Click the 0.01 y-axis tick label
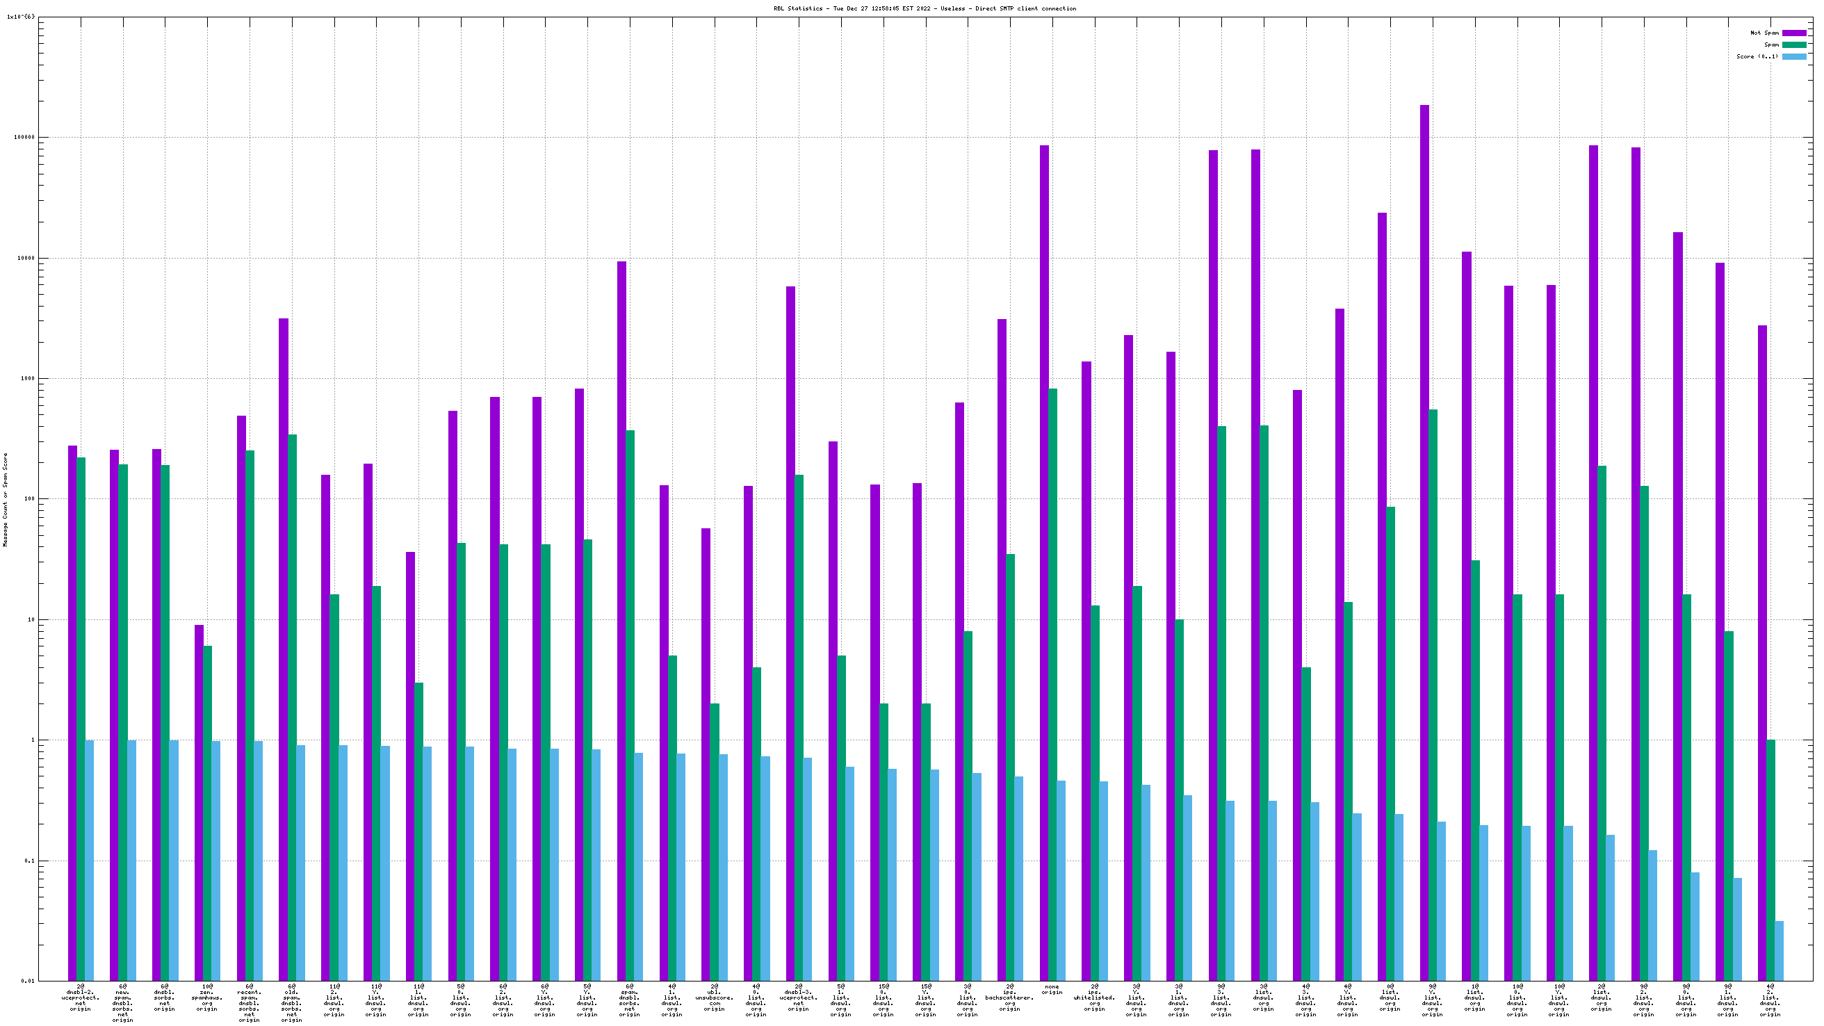1824x1026 pixels. 27,982
